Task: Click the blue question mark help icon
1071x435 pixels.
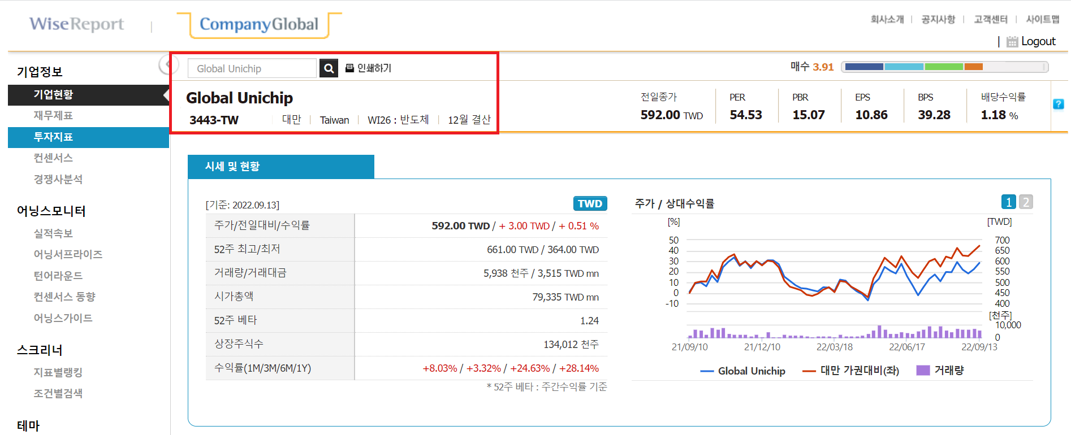Action: (1059, 104)
